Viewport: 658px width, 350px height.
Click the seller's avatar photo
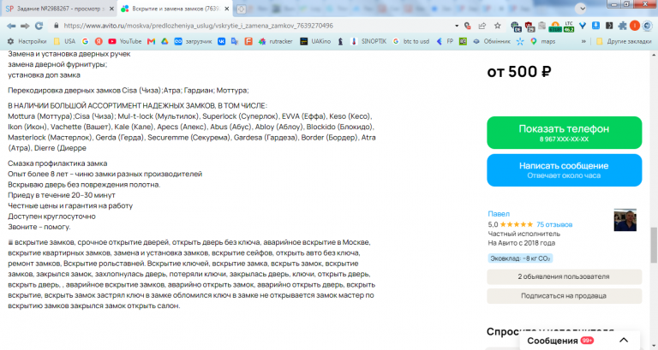625,220
